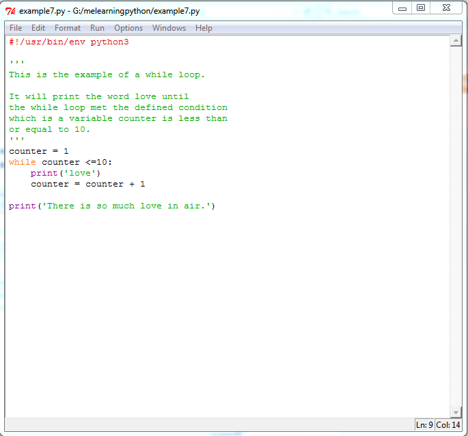468x436 pixels.
Task: Click the 'Ln: 9' status indicator
Action: 424,424
